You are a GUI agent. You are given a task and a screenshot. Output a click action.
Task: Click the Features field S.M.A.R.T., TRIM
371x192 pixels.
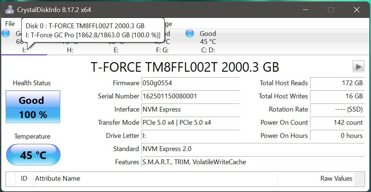coord(253,162)
